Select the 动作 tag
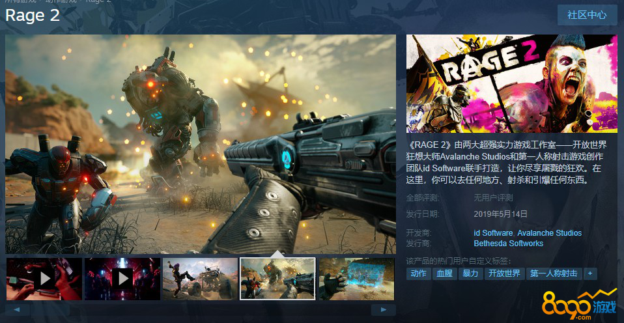 tap(418, 274)
